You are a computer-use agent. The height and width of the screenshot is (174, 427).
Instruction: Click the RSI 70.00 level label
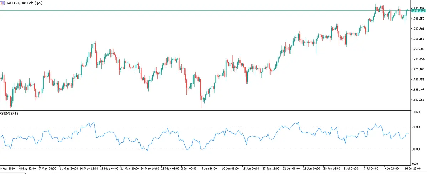point(416,127)
